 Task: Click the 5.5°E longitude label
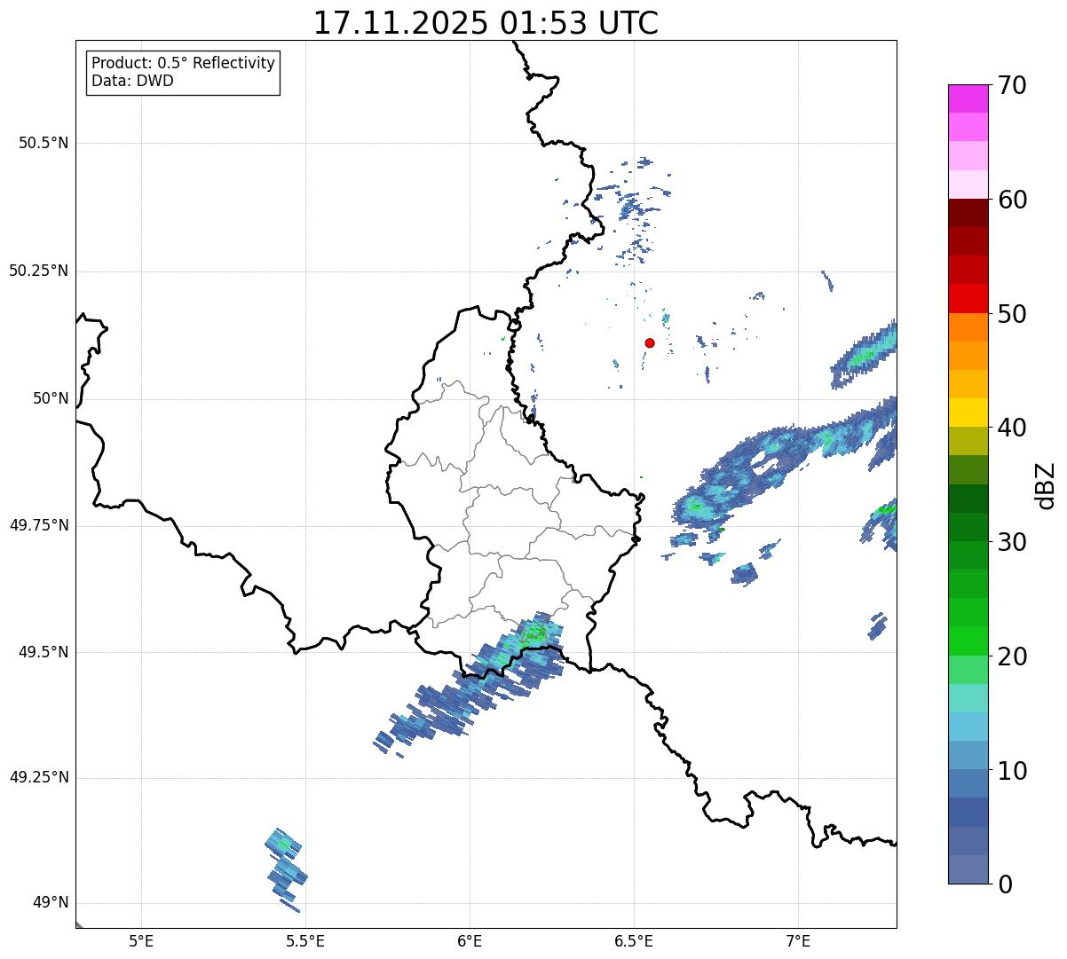click(x=305, y=940)
